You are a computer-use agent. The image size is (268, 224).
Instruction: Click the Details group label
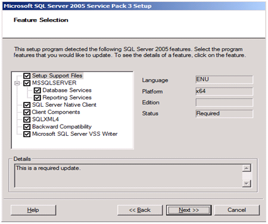[22, 159]
